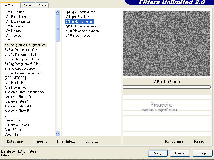This screenshot has width=214, height=160.
Task: Select VM Extravaganza category
Action: pos(18,21)
